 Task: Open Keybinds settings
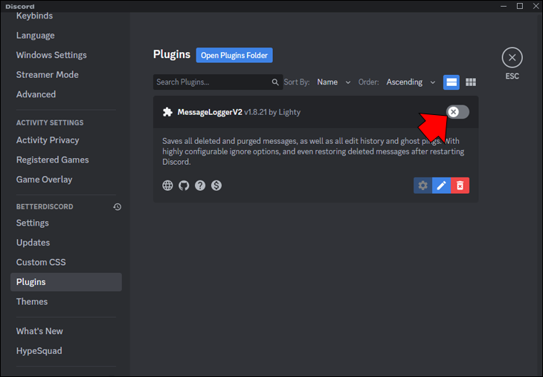(x=35, y=16)
